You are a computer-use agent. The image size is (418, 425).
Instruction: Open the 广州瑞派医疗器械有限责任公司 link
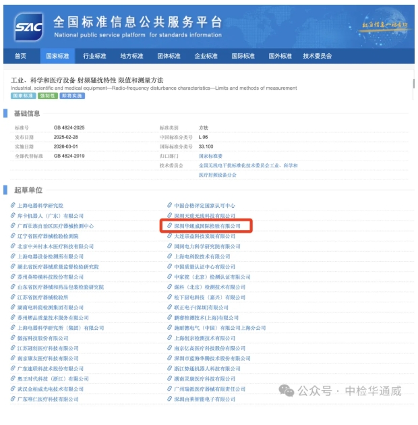(210, 389)
